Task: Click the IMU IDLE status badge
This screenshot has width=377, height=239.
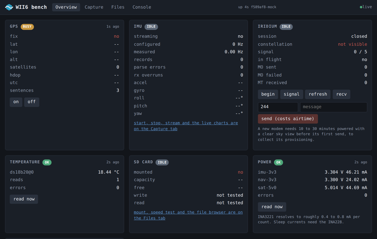Action: (x=151, y=27)
